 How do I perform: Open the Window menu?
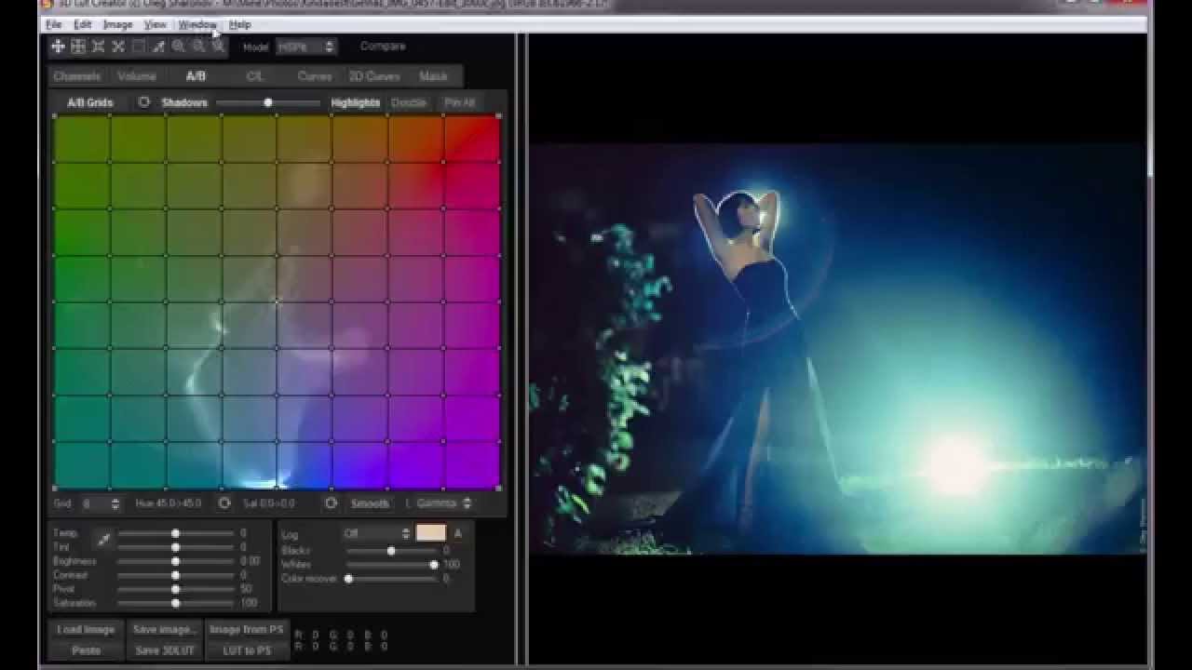tap(197, 24)
